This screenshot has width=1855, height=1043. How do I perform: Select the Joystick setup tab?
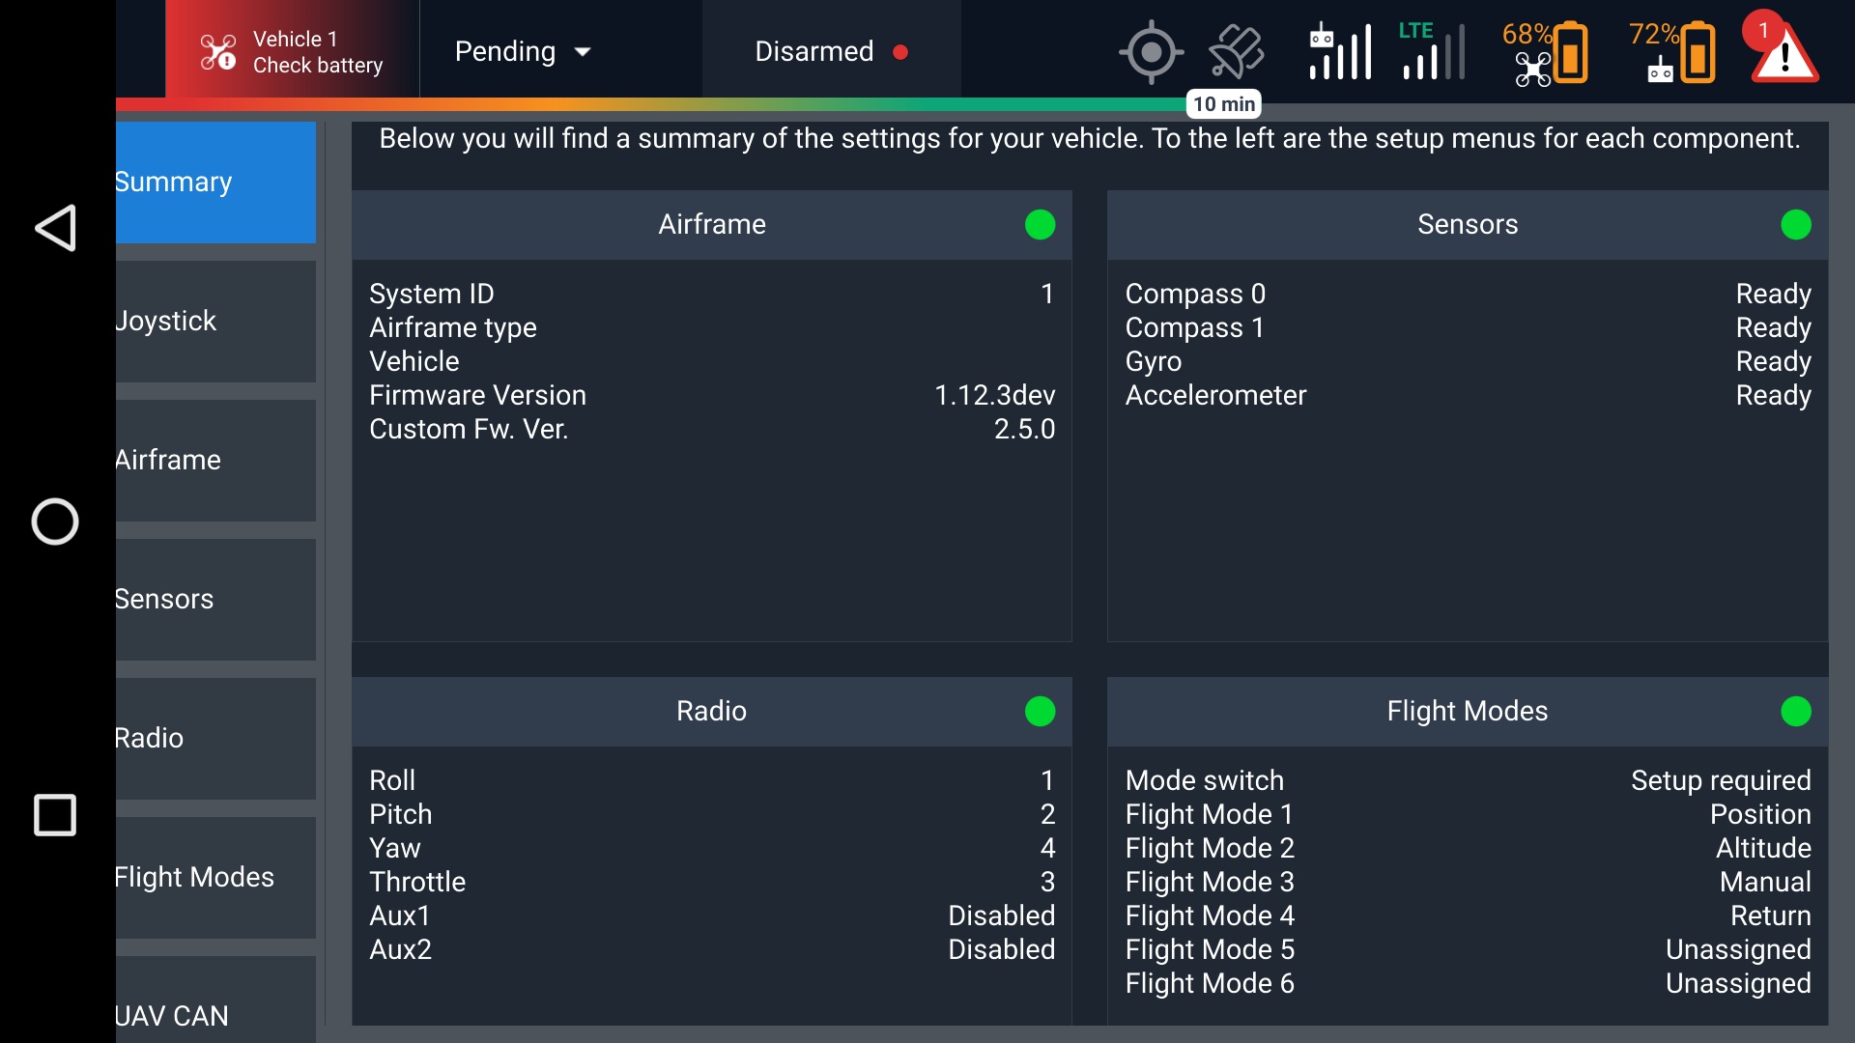[215, 322]
